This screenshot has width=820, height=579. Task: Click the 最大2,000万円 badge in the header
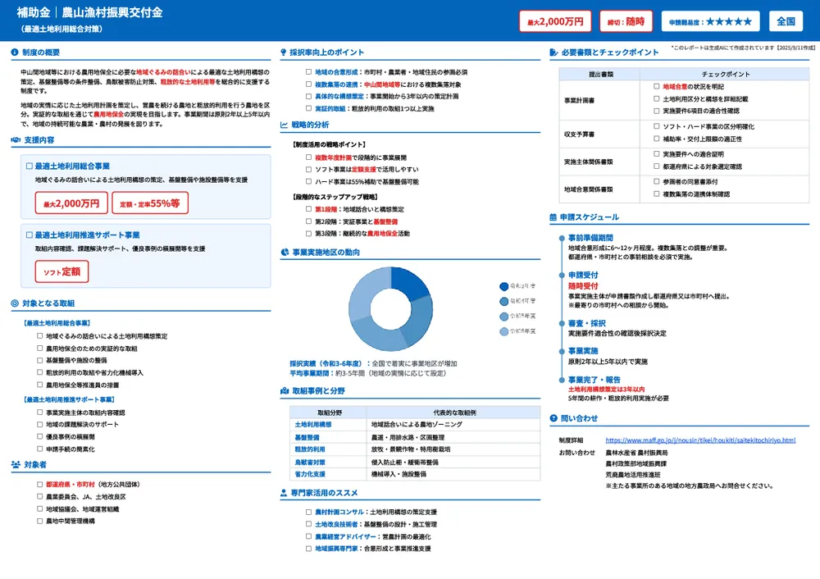coord(555,21)
